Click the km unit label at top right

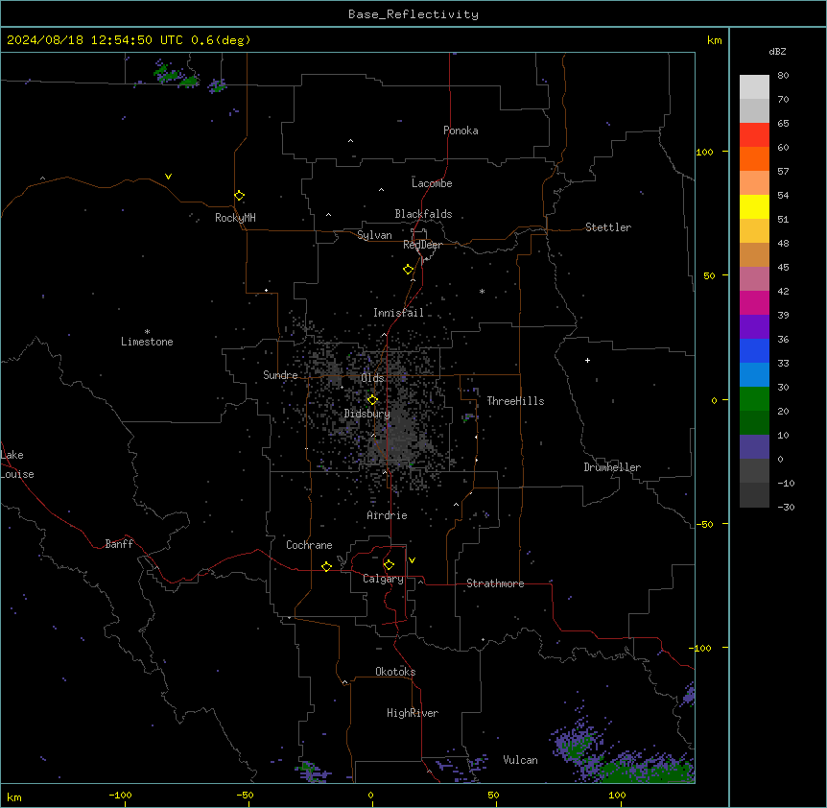pyautogui.click(x=715, y=40)
